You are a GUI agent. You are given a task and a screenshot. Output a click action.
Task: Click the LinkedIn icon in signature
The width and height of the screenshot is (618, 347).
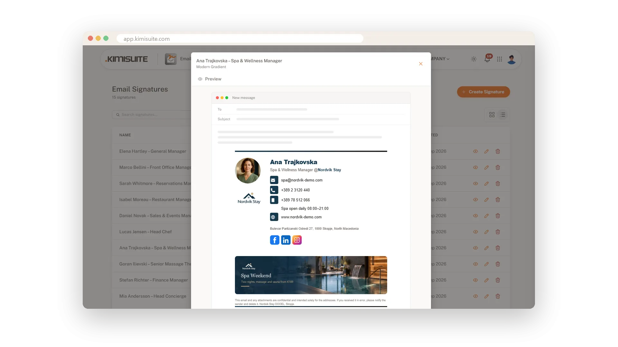coord(286,240)
